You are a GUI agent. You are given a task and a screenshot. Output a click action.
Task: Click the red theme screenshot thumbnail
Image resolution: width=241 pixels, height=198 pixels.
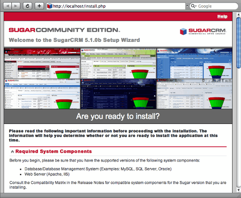point(42,63)
